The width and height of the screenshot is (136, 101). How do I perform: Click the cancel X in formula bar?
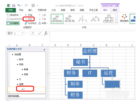pyautogui.click(x=33, y=33)
